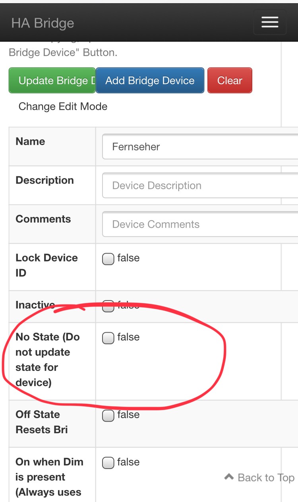
Task: Click the Lock Device ID label
Action: pyautogui.click(x=46, y=265)
